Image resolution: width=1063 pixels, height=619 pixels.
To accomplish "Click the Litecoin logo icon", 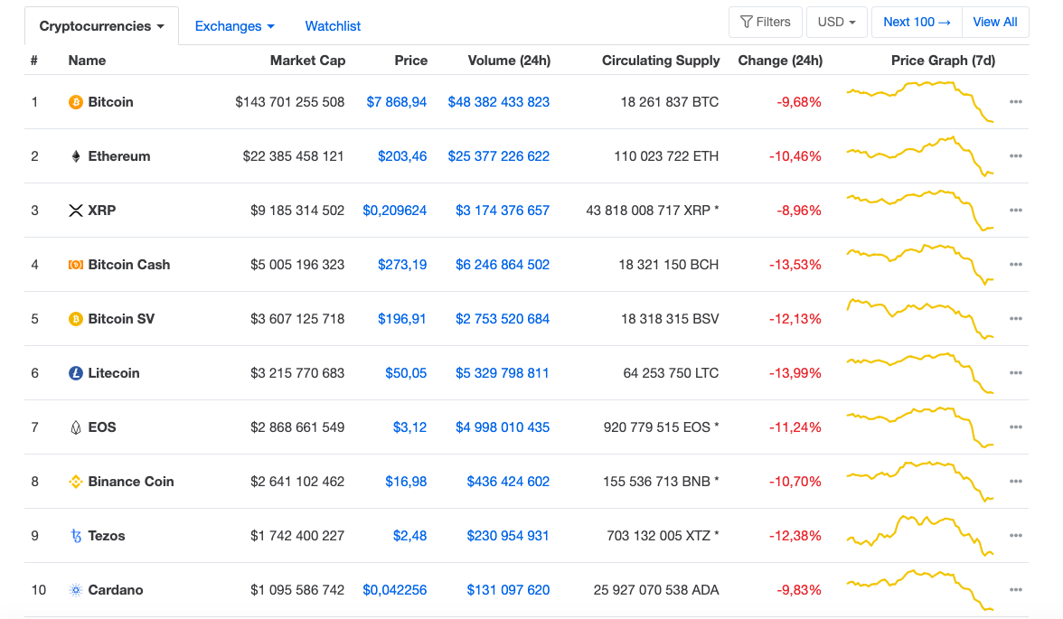I will pos(76,373).
